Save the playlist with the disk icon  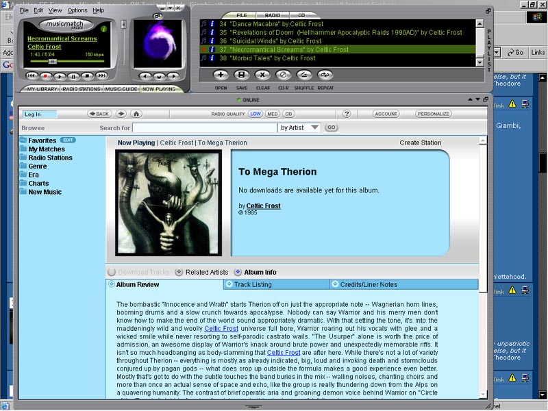[x=241, y=75]
